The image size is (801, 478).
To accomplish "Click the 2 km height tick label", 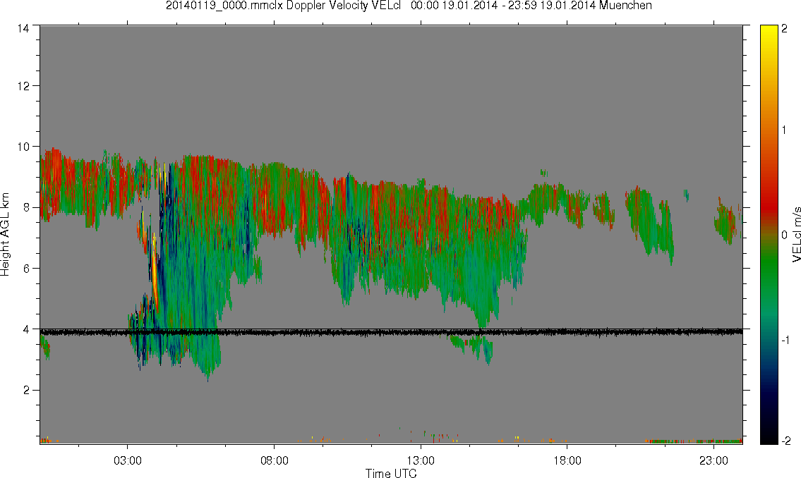I will tap(26, 391).
